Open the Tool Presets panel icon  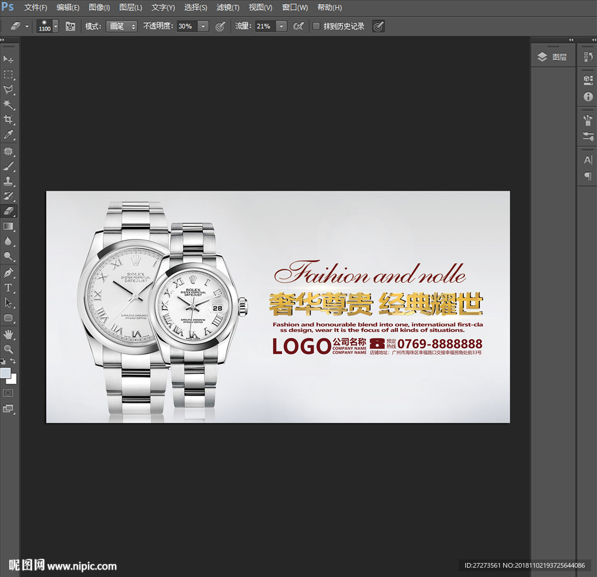tap(588, 136)
